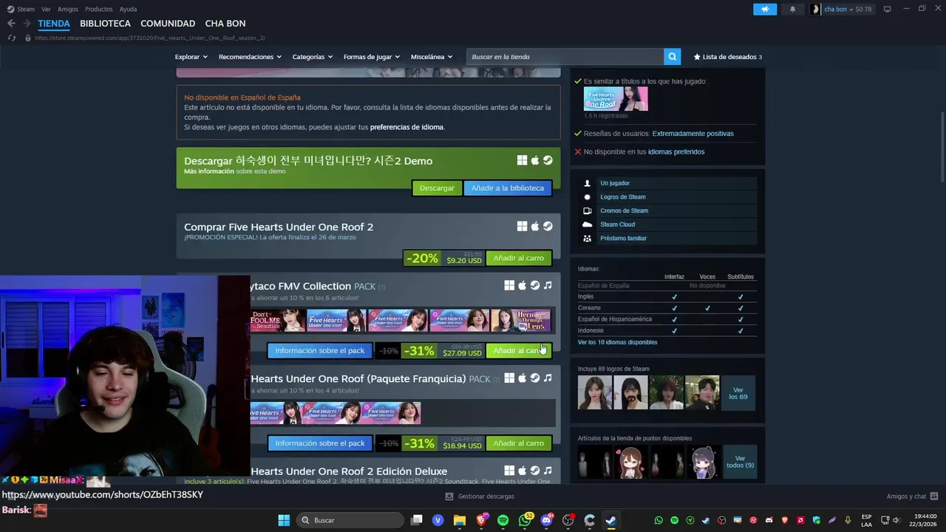Reload the store page
Viewport: 946px width, 532px height.
[11, 38]
